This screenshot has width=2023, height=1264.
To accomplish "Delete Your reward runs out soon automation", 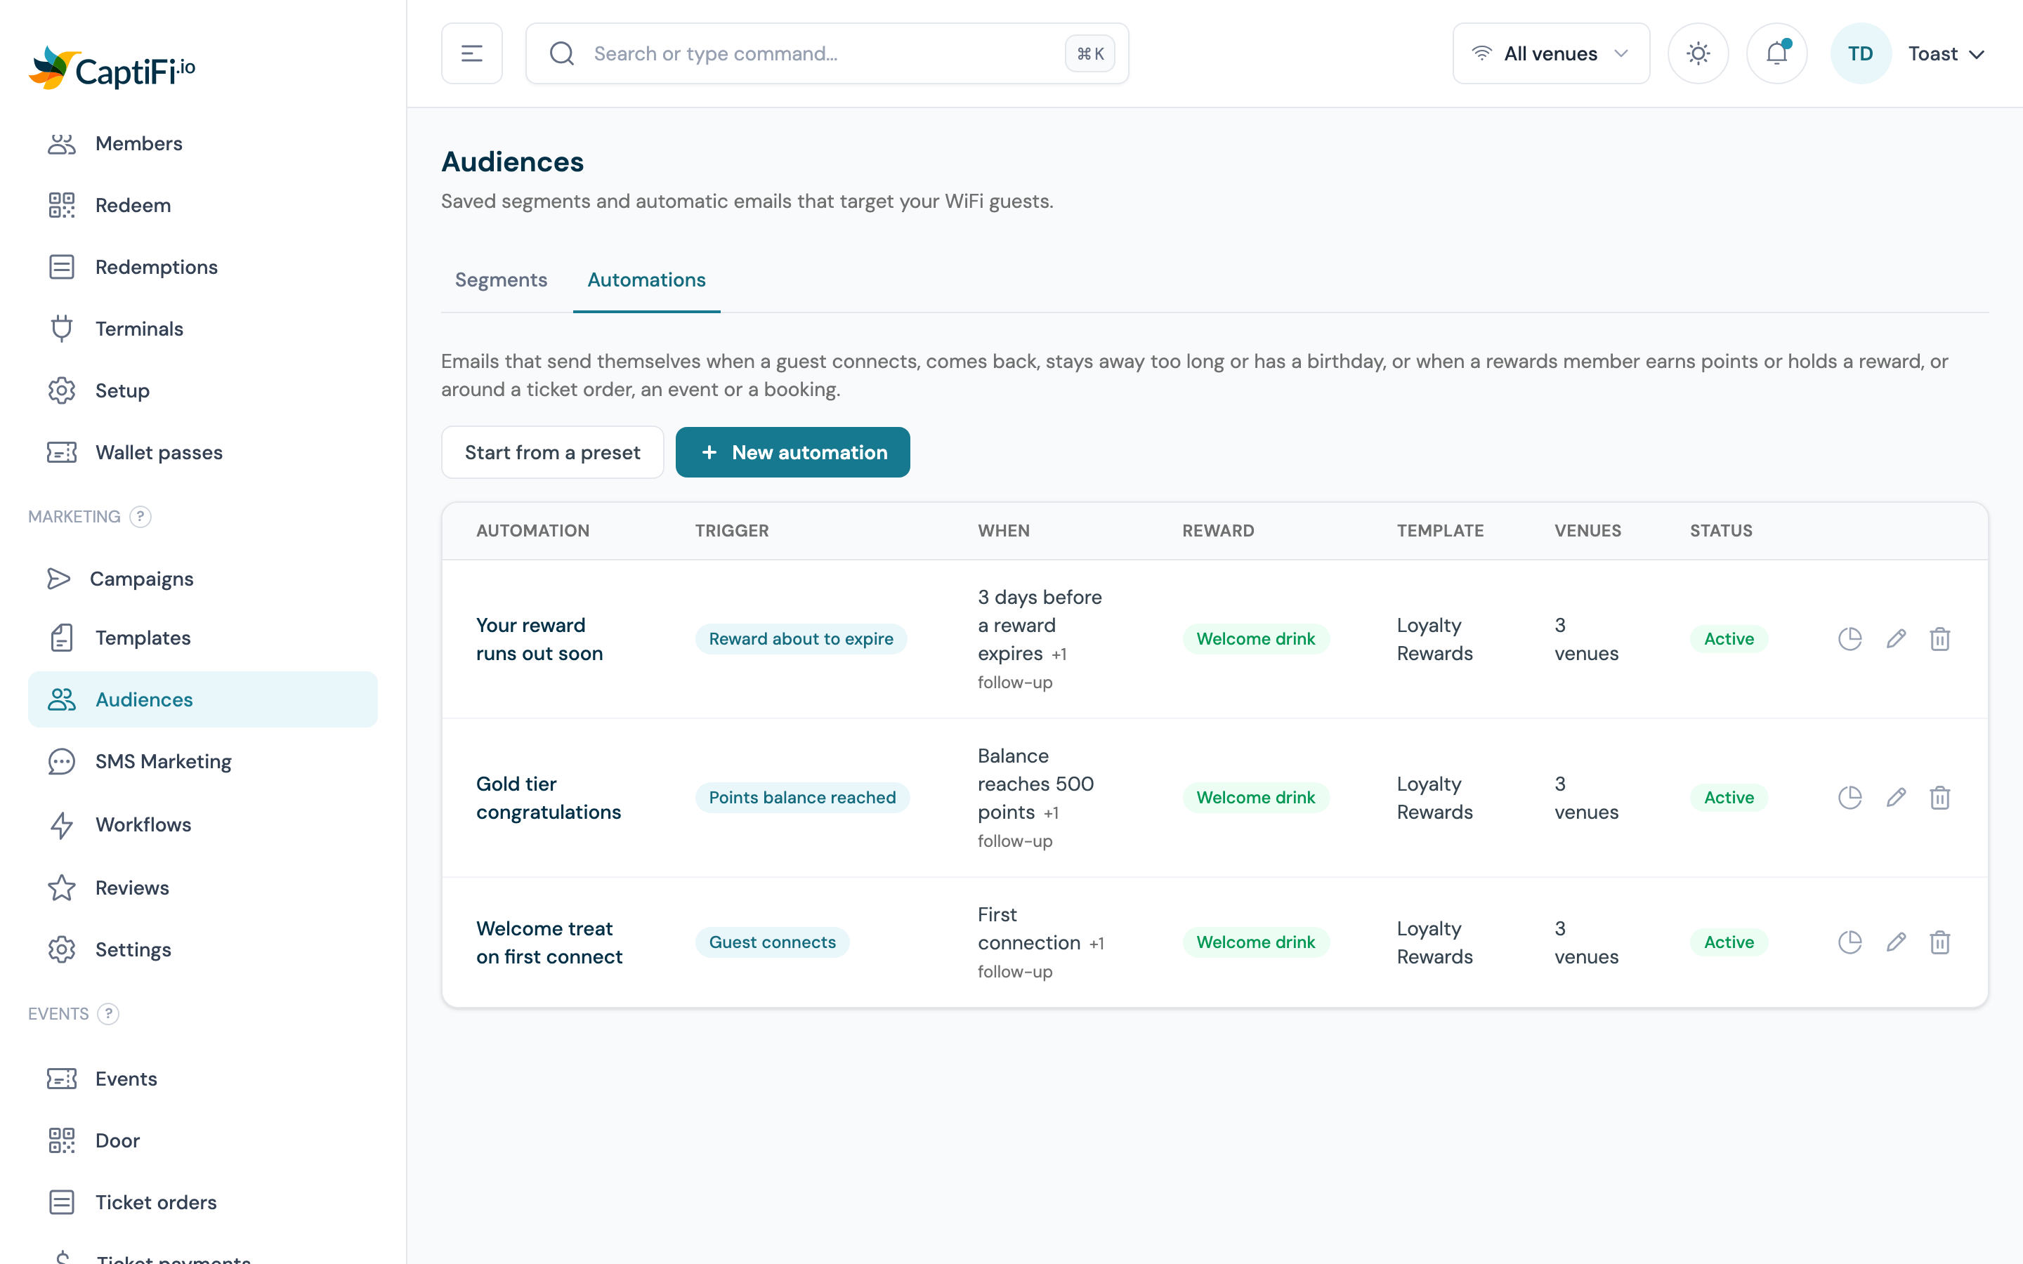I will tap(1939, 639).
